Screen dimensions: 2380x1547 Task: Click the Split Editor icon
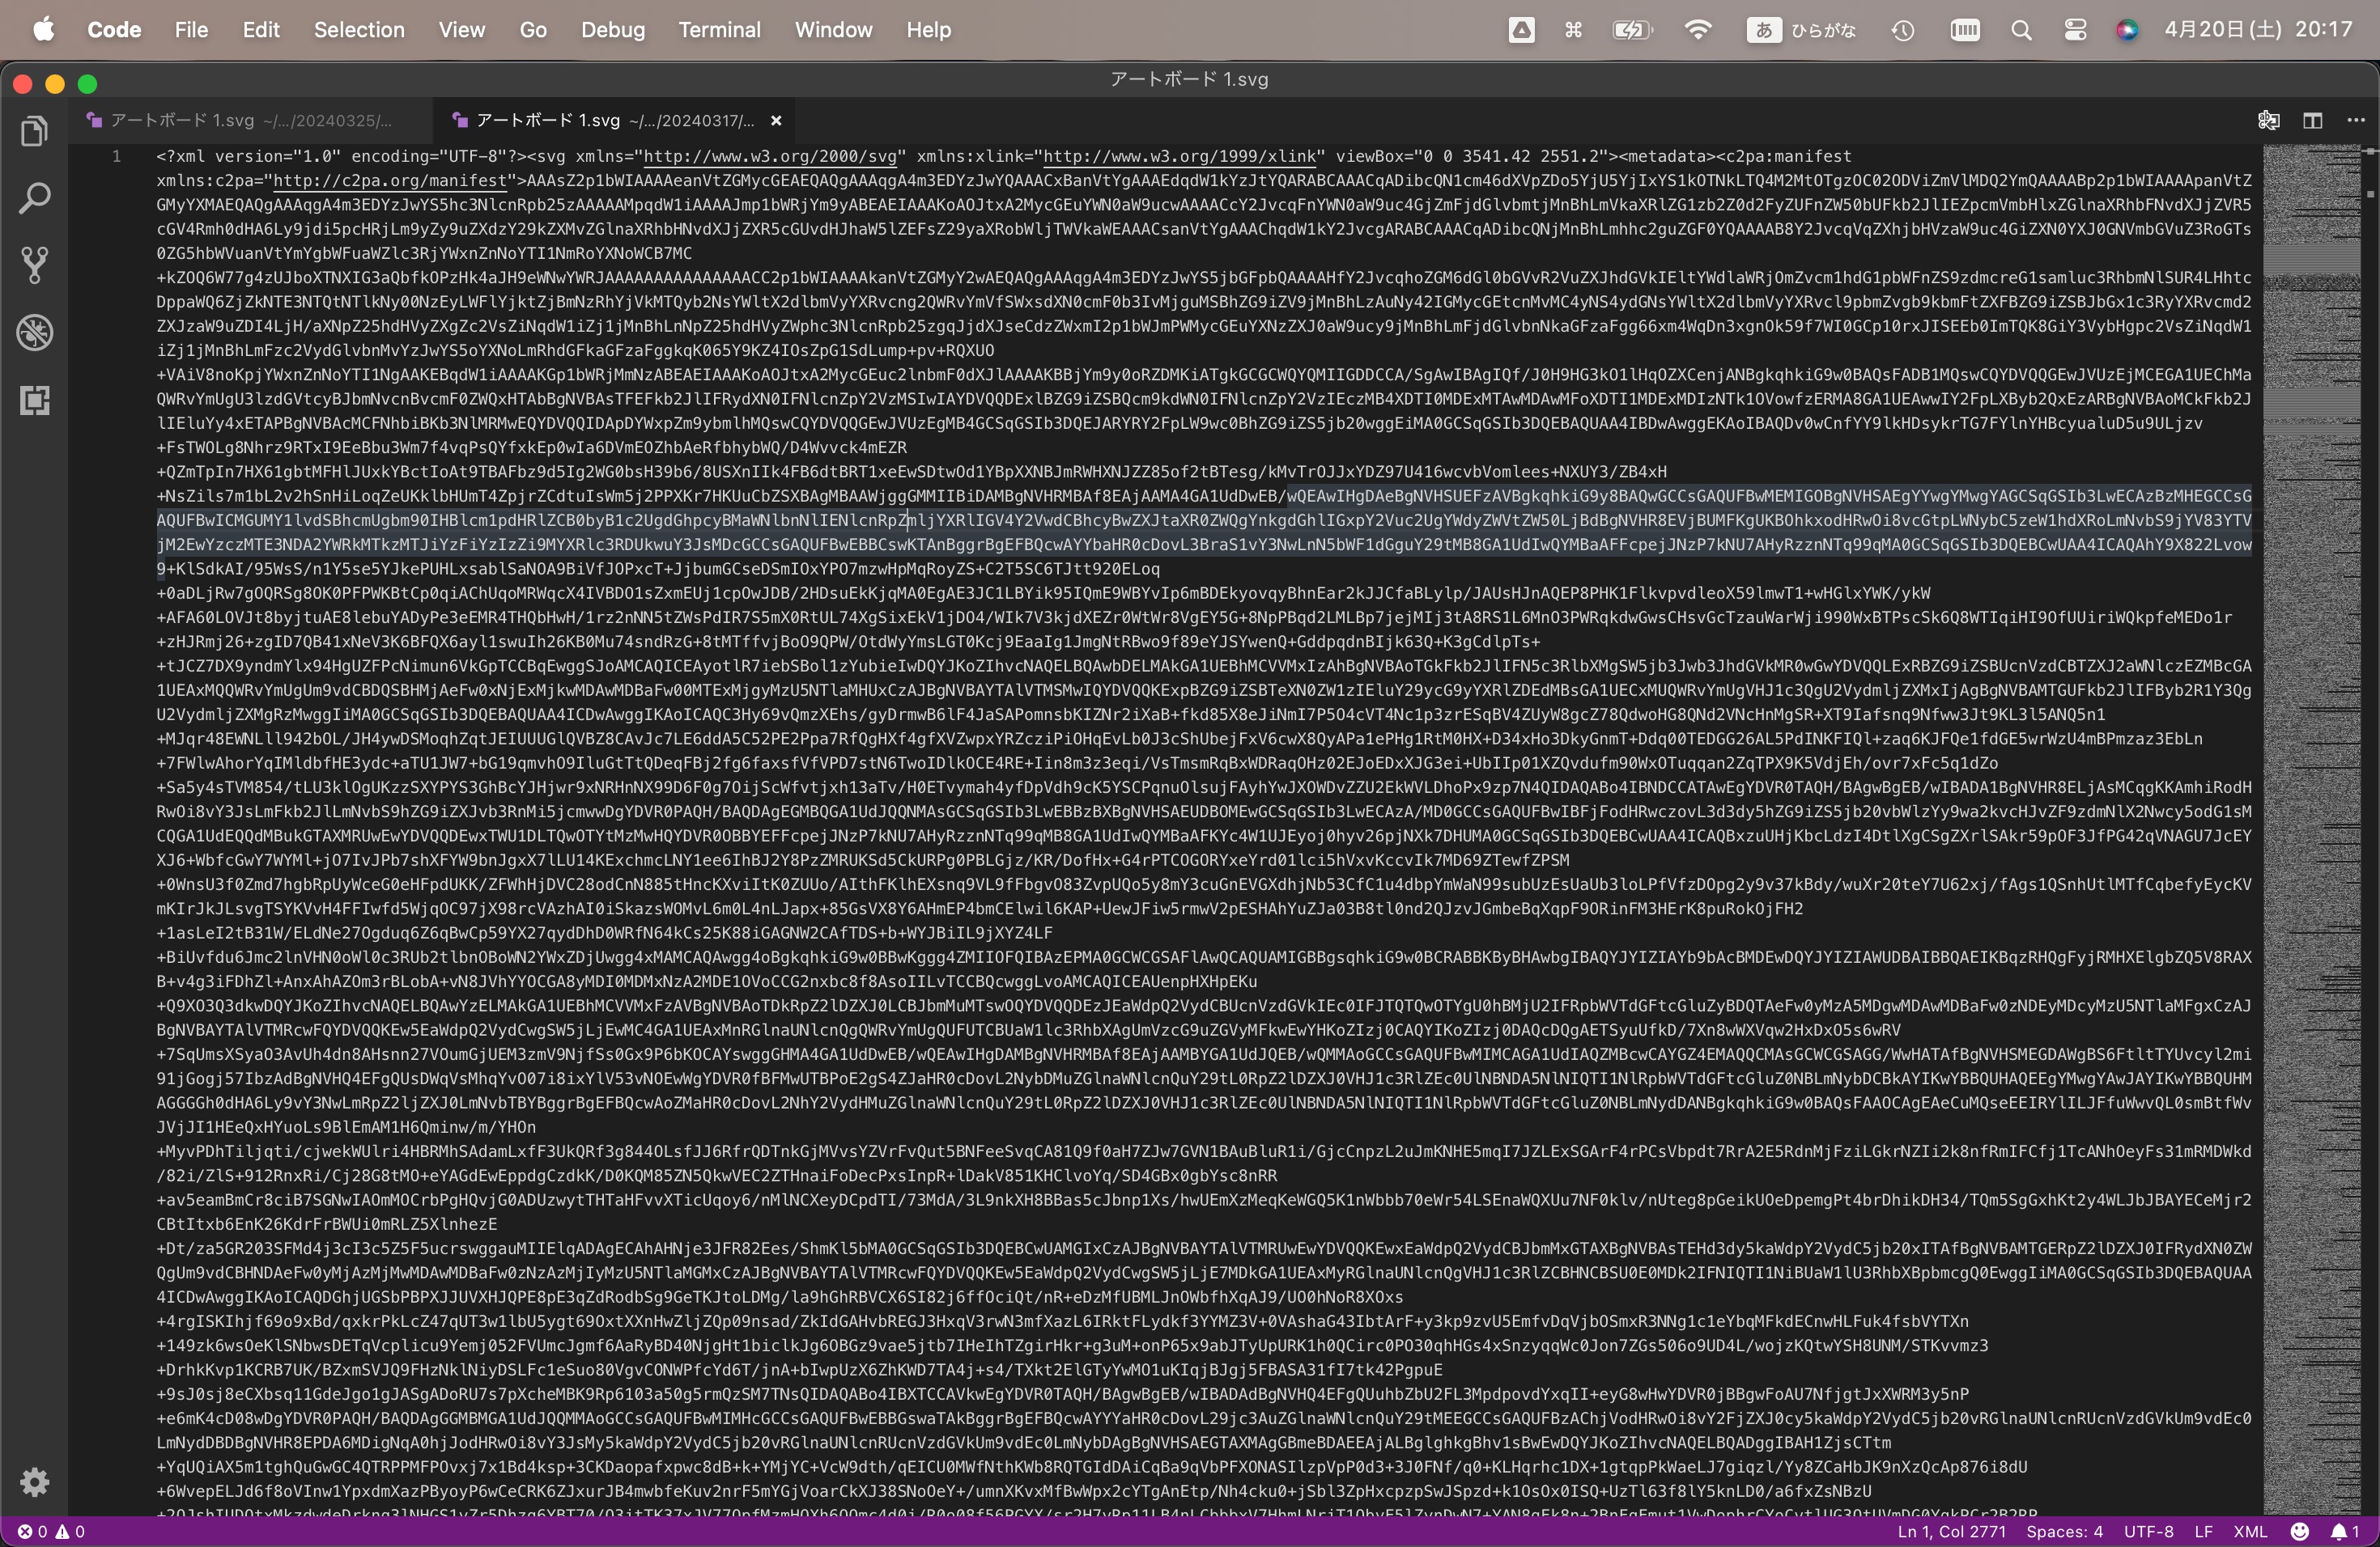point(2312,120)
